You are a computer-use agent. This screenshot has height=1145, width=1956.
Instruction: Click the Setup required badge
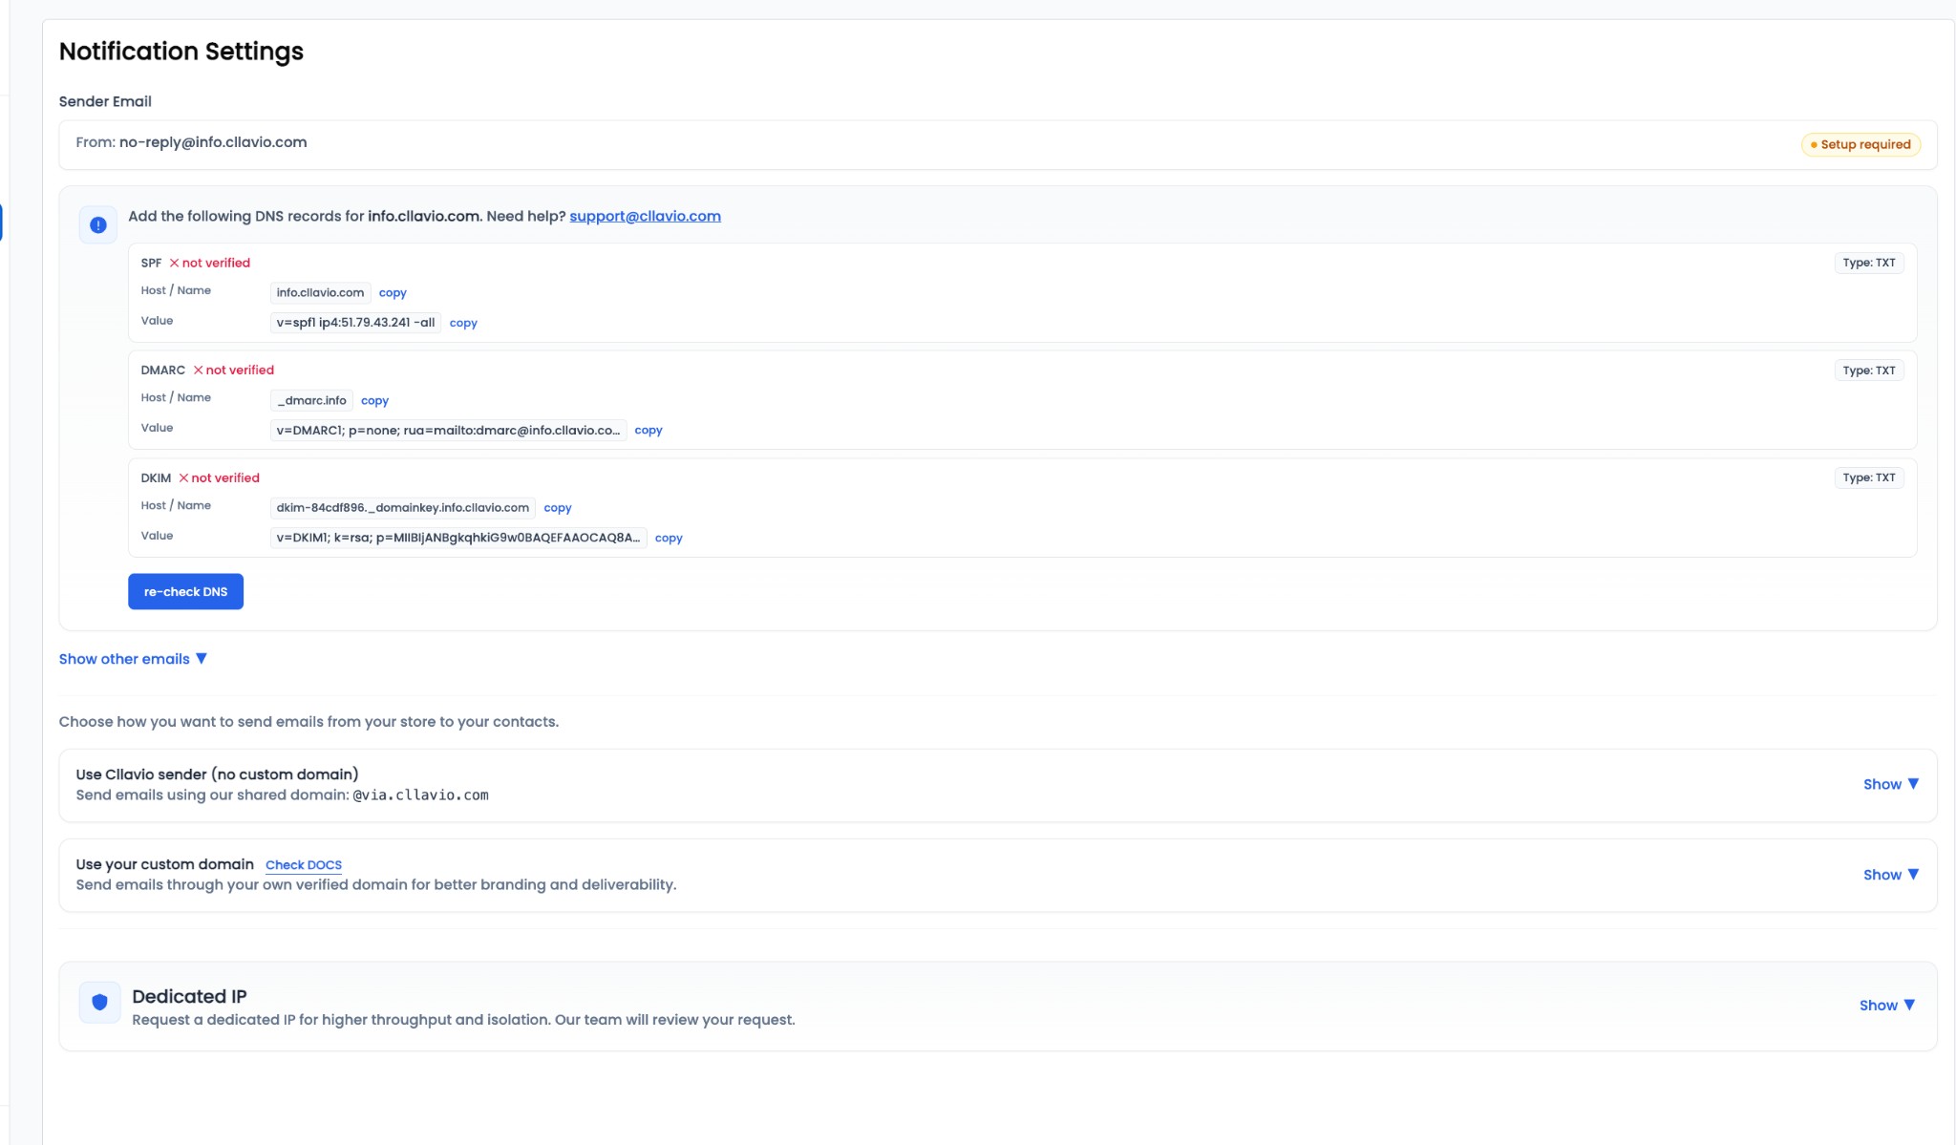click(1860, 144)
